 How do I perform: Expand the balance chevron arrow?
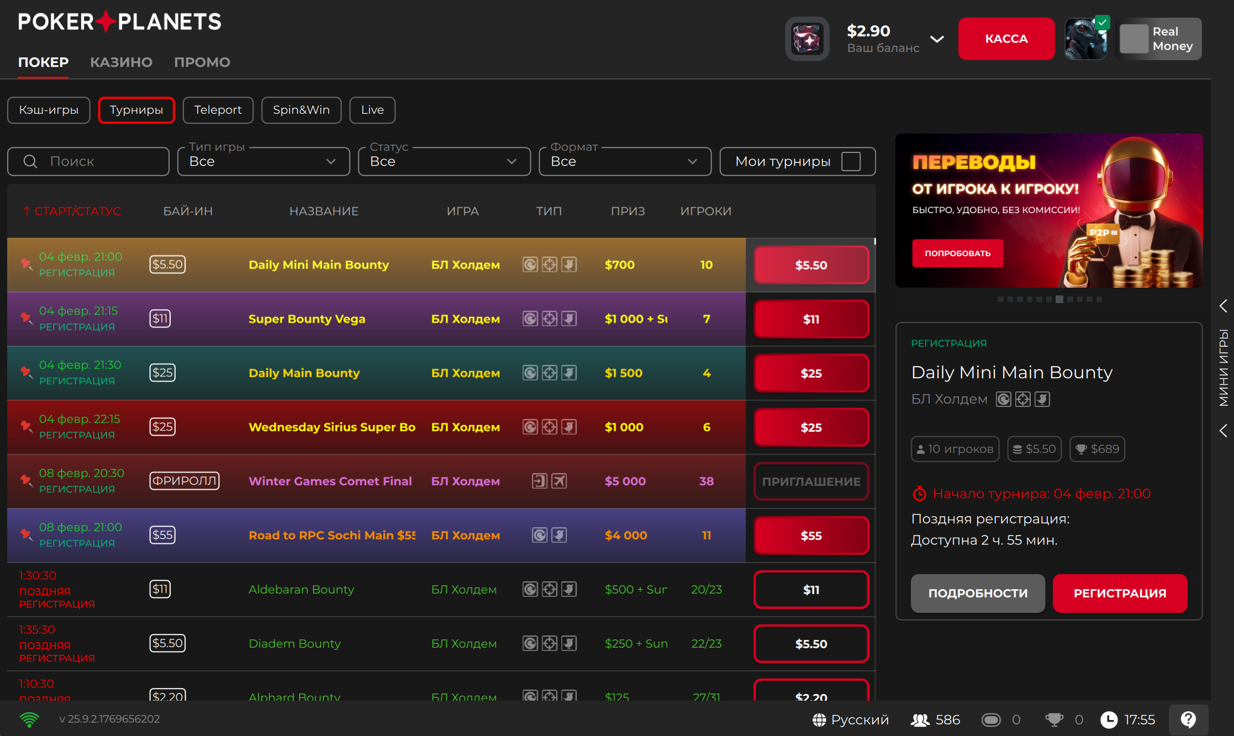pyautogui.click(x=937, y=39)
